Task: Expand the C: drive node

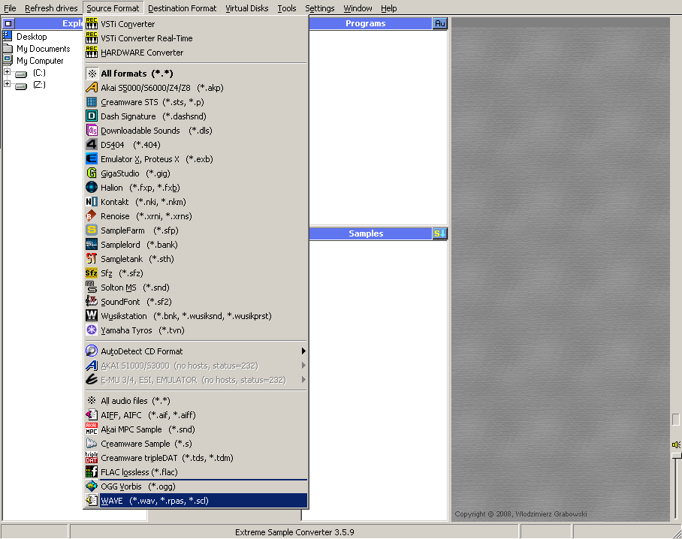Action: pos(7,72)
